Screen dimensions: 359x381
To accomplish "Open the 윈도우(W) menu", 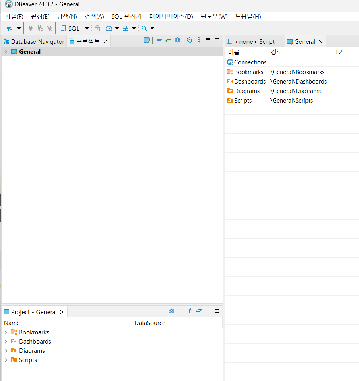I will pos(214,17).
